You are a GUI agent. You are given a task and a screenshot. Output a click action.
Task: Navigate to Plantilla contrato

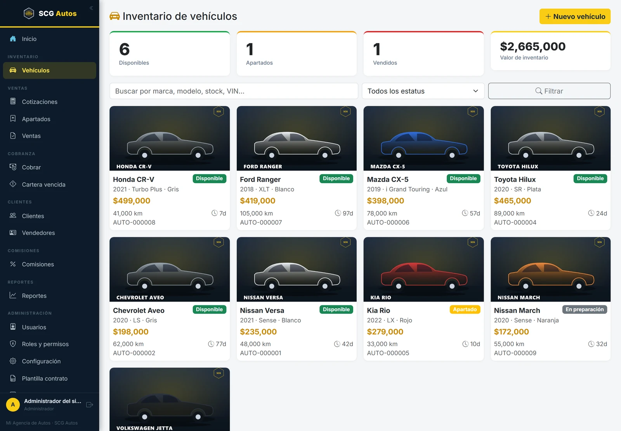coord(50,378)
